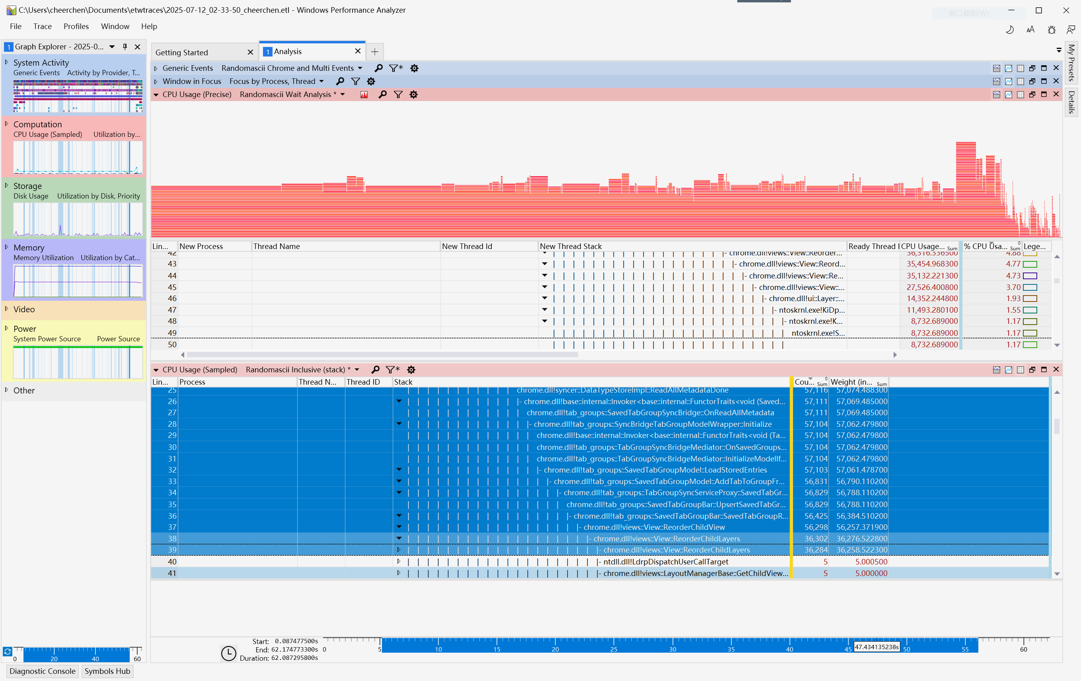Click the bug report icon
The height and width of the screenshot is (681, 1081).
pos(1052,29)
